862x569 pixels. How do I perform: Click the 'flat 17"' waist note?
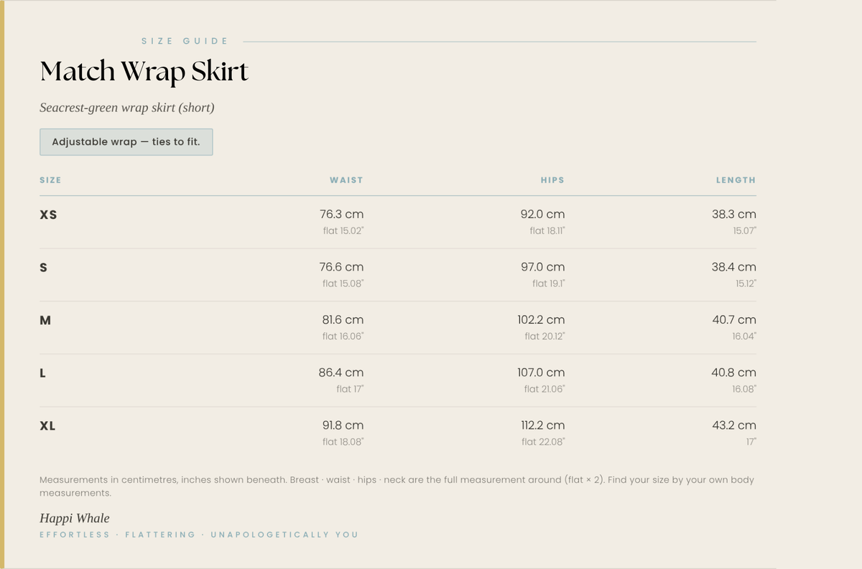[350, 389]
